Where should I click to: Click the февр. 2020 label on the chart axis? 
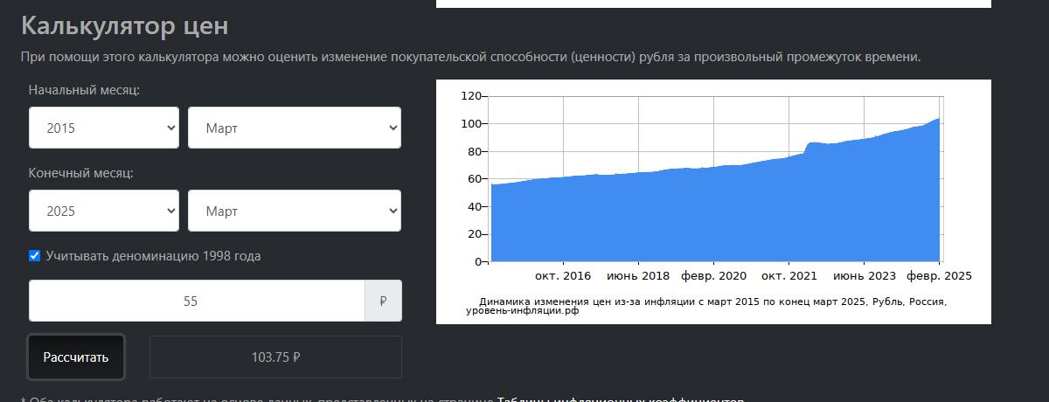[x=713, y=276]
